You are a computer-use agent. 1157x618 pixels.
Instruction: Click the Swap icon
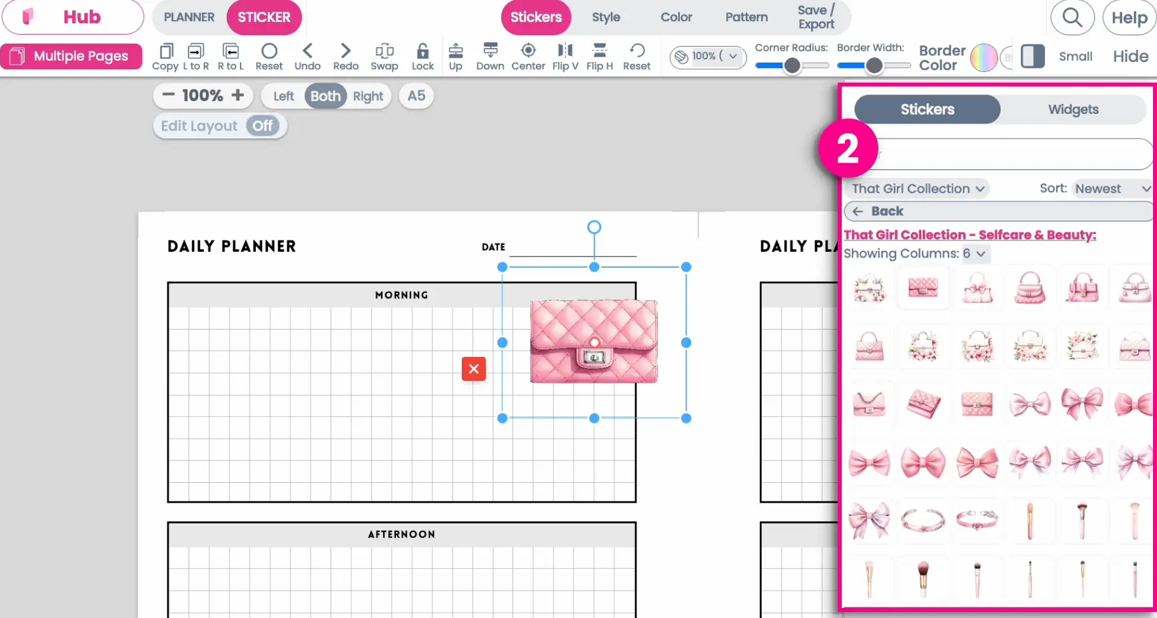tap(385, 57)
